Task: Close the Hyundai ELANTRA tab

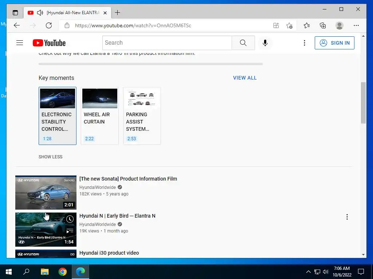Action: pyautogui.click(x=105, y=13)
